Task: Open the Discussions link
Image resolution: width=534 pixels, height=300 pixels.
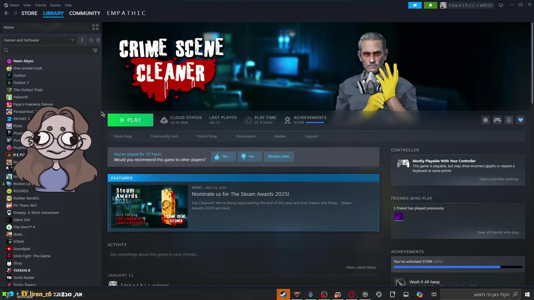Action: coord(246,136)
